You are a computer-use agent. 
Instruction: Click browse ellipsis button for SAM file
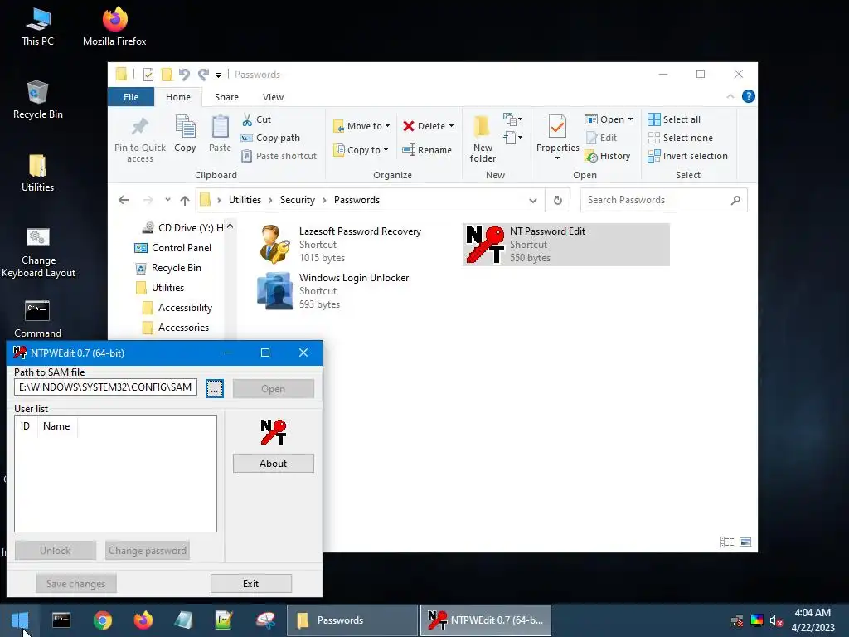215,388
